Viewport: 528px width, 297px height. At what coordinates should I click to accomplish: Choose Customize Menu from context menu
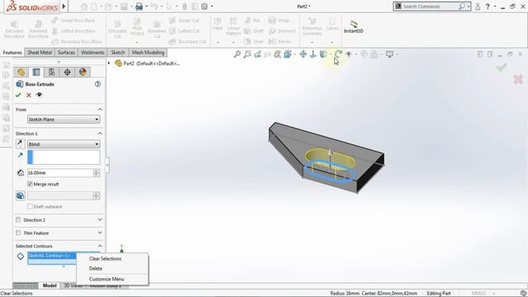(106, 279)
